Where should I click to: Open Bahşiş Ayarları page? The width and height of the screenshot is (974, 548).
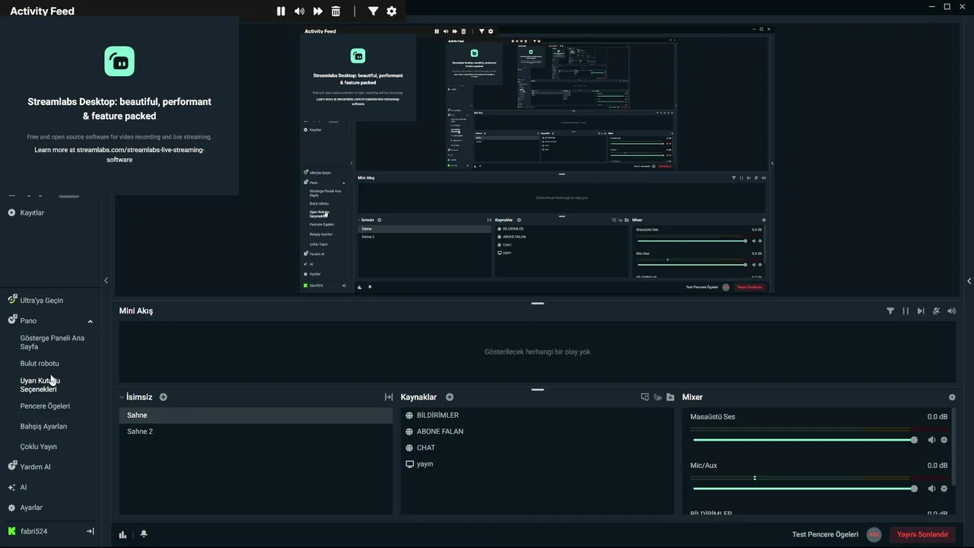click(x=43, y=426)
